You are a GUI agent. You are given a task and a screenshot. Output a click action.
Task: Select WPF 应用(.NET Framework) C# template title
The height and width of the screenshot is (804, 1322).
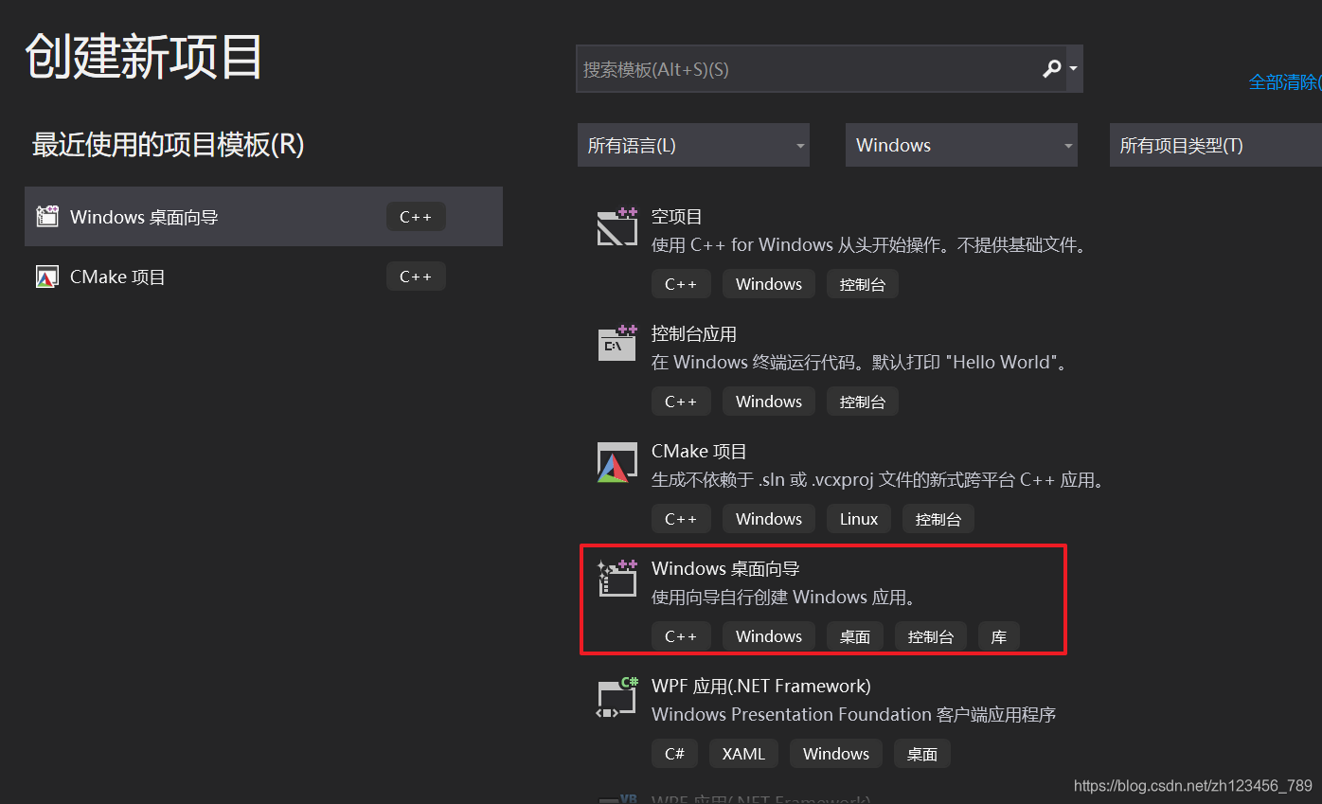pyautogui.click(x=761, y=687)
